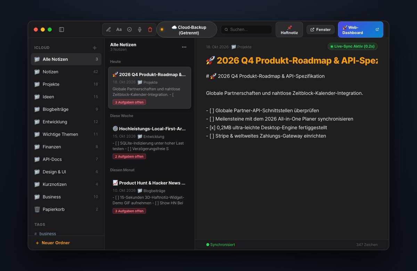Open the Blogbeiträge folder in sidebar
417x271 pixels.
(66, 109)
